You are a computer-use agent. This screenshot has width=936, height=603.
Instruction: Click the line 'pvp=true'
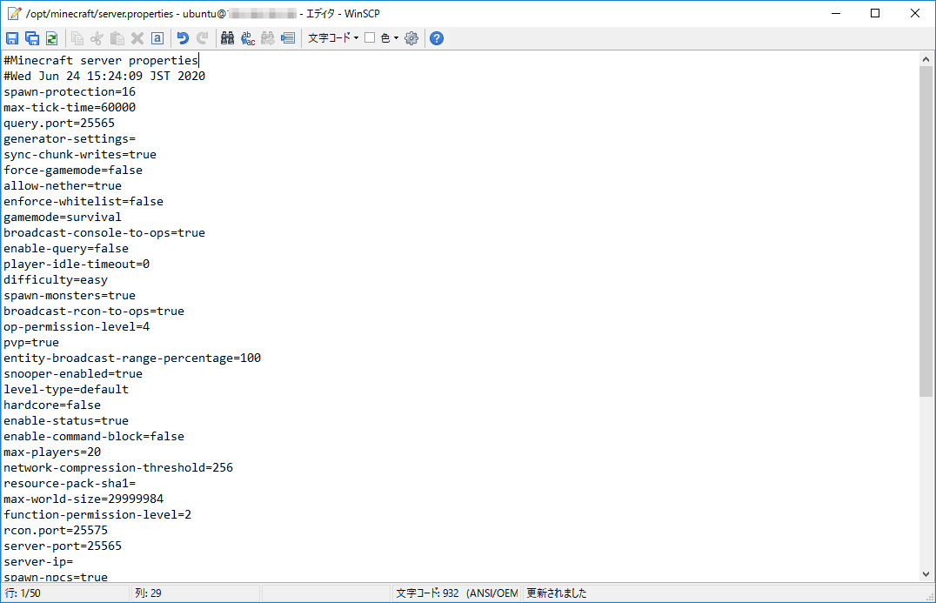tap(31, 343)
